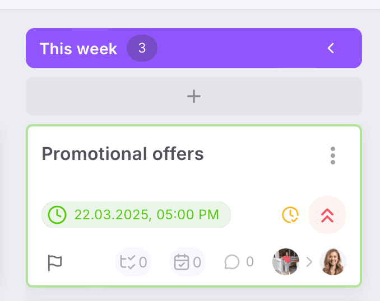
Task: Add a new card with the plus button
Action: 194,96
